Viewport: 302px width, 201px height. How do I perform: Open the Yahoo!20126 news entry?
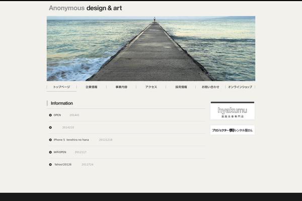coord(63,164)
